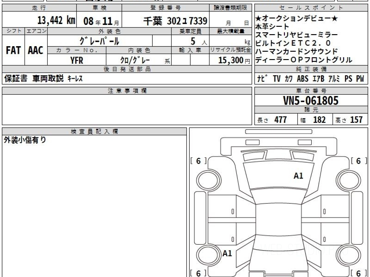Click the 車検 header cell
The height and width of the screenshot is (277, 370).
coord(99,8)
